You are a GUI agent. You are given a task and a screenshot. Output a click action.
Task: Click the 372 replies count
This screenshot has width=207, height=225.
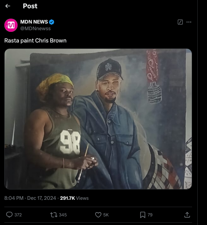point(18,215)
